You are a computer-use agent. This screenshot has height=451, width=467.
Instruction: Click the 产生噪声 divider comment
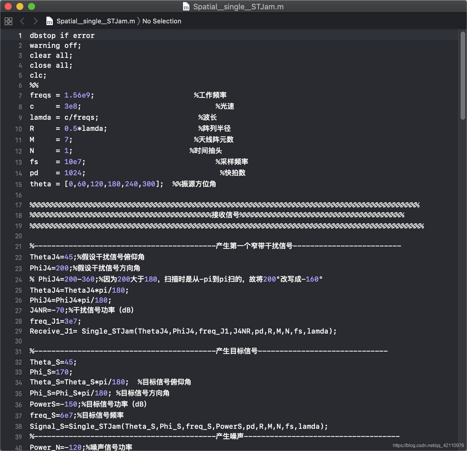(215, 436)
